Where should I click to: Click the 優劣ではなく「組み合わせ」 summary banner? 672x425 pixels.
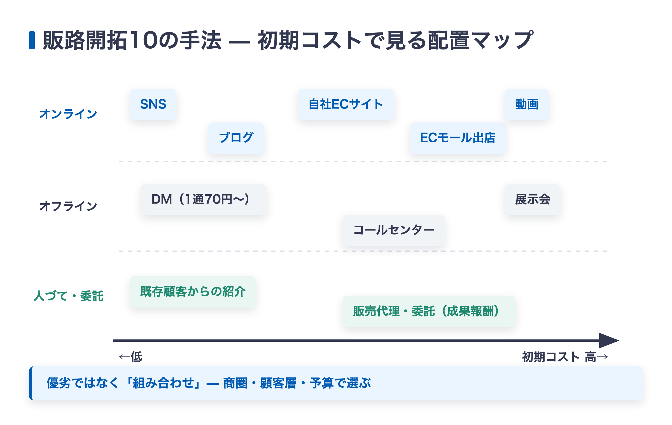pyautogui.click(x=336, y=383)
